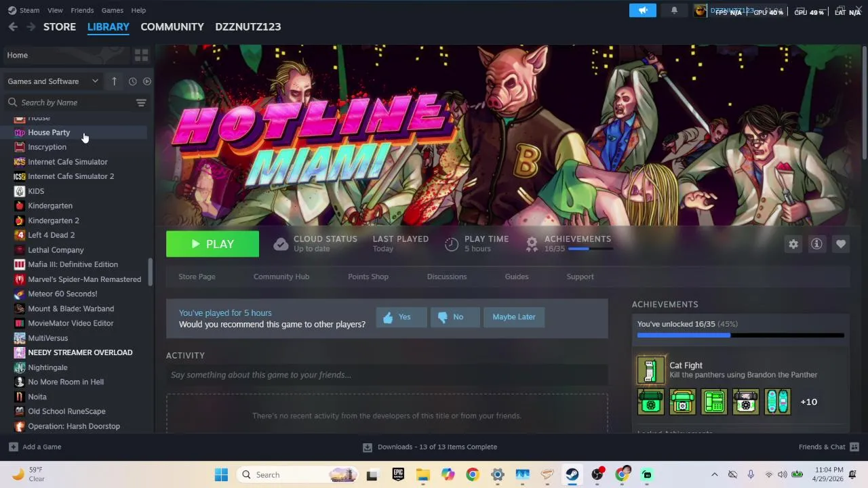The height and width of the screenshot is (488, 868).
Task: Click the game list scrollbar
Action: 151,272
